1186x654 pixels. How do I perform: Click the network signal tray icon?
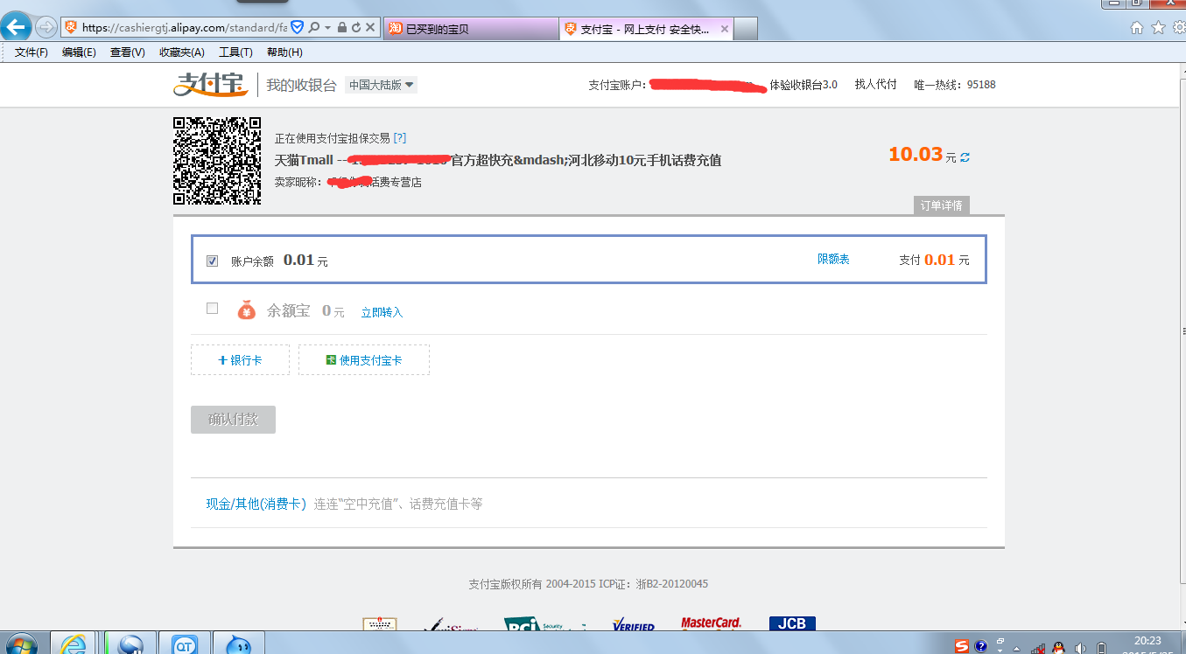pyautogui.click(x=1039, y=648)
